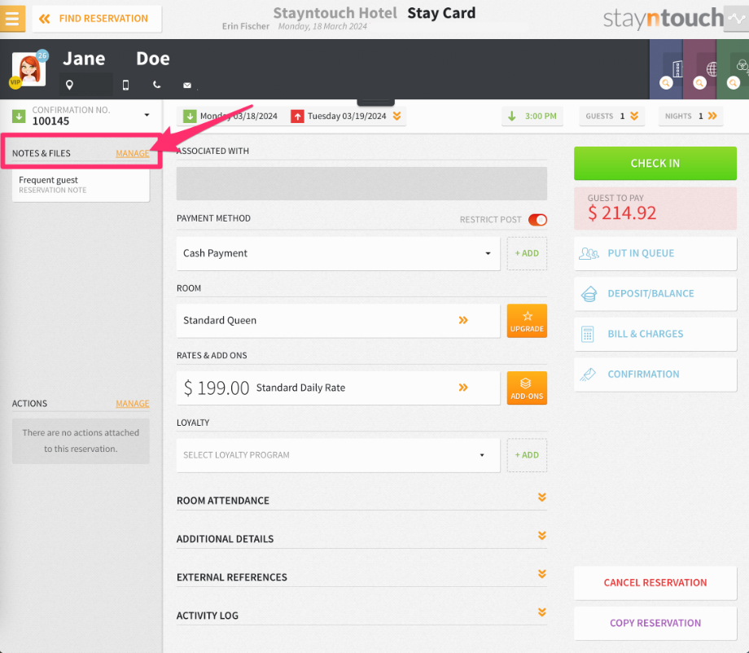The image size is (749, 653).
Task: Click the guest card drawer handle
Action: (376, 102)
